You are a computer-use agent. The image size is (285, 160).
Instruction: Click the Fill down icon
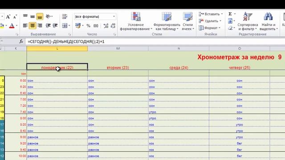click(230, 21)
